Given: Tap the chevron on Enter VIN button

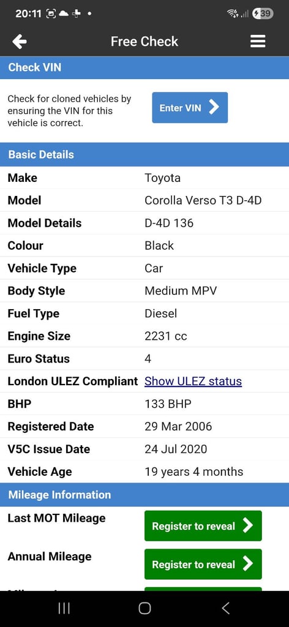Looking at the screenshot, I should (214, 107).
